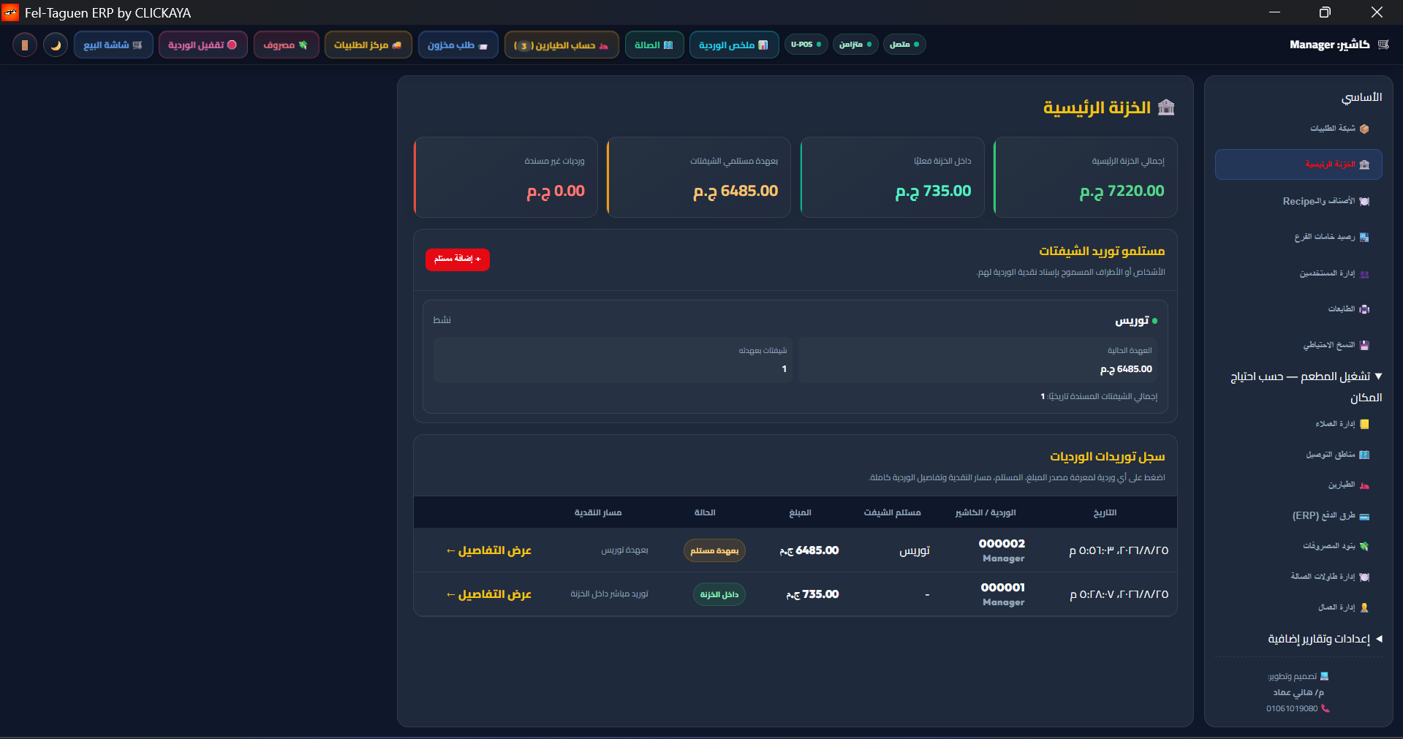Screen dimensions: 1403x739
Task: Click the cashier icon beside Manager
Action: pos(1383,45)
